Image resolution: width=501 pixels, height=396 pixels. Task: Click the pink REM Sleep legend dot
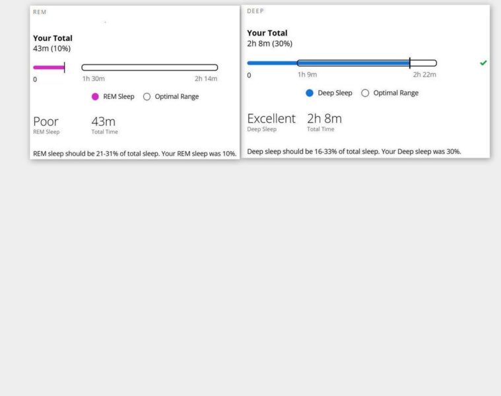tap(95, 96)
